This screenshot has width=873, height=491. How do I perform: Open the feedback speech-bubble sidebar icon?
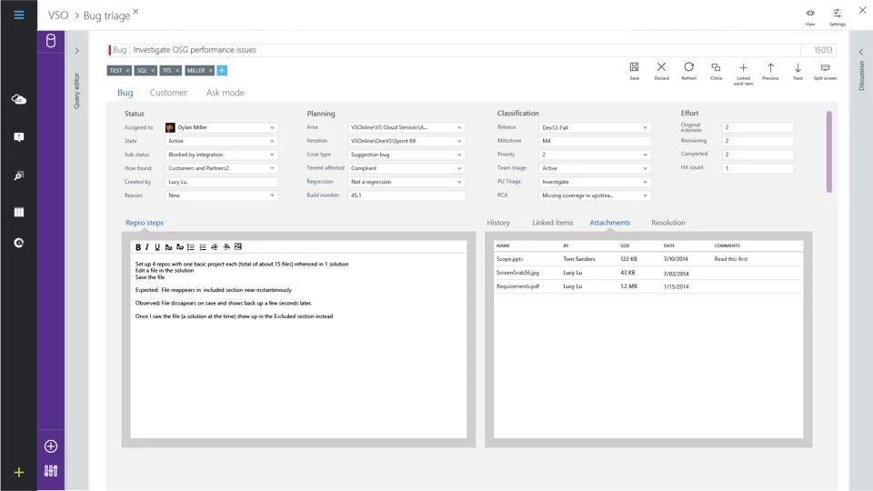click(x=19, y=137)
